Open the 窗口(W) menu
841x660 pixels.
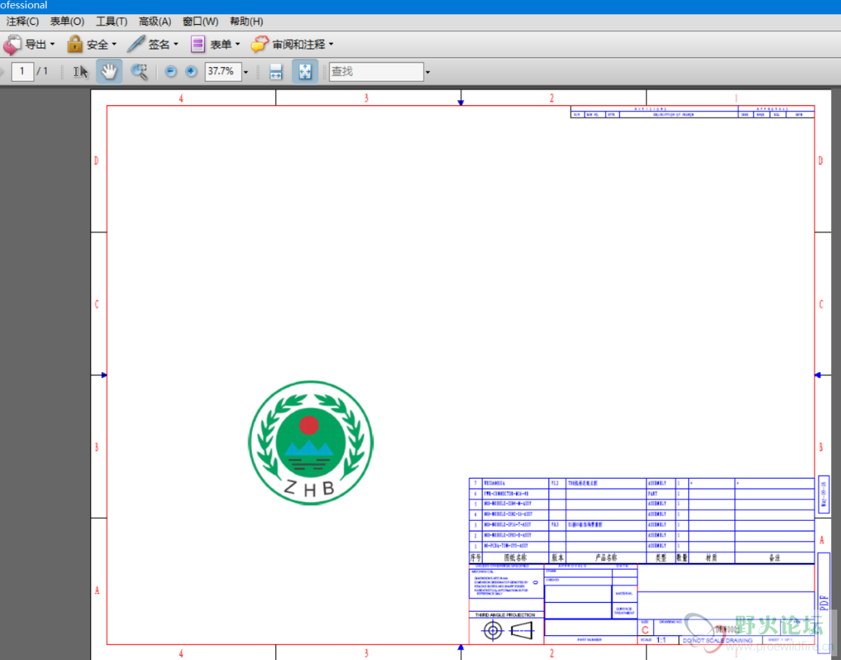tap(200, 22)
